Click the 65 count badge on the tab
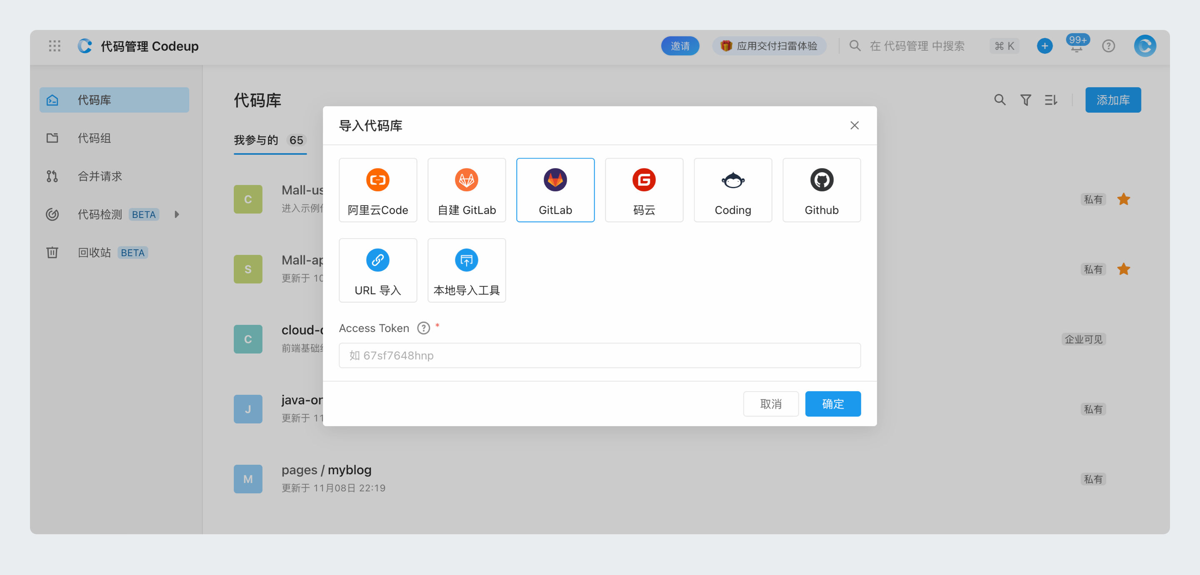Image resolution: width=1200 pixels, height=575 pixels. click(x=296, y=140)
